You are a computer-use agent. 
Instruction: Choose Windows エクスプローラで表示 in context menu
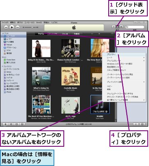pyautogui.click(x=124, y=64)
